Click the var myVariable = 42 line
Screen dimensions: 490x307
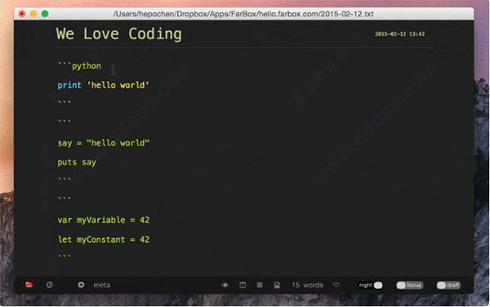coord(104,220)
